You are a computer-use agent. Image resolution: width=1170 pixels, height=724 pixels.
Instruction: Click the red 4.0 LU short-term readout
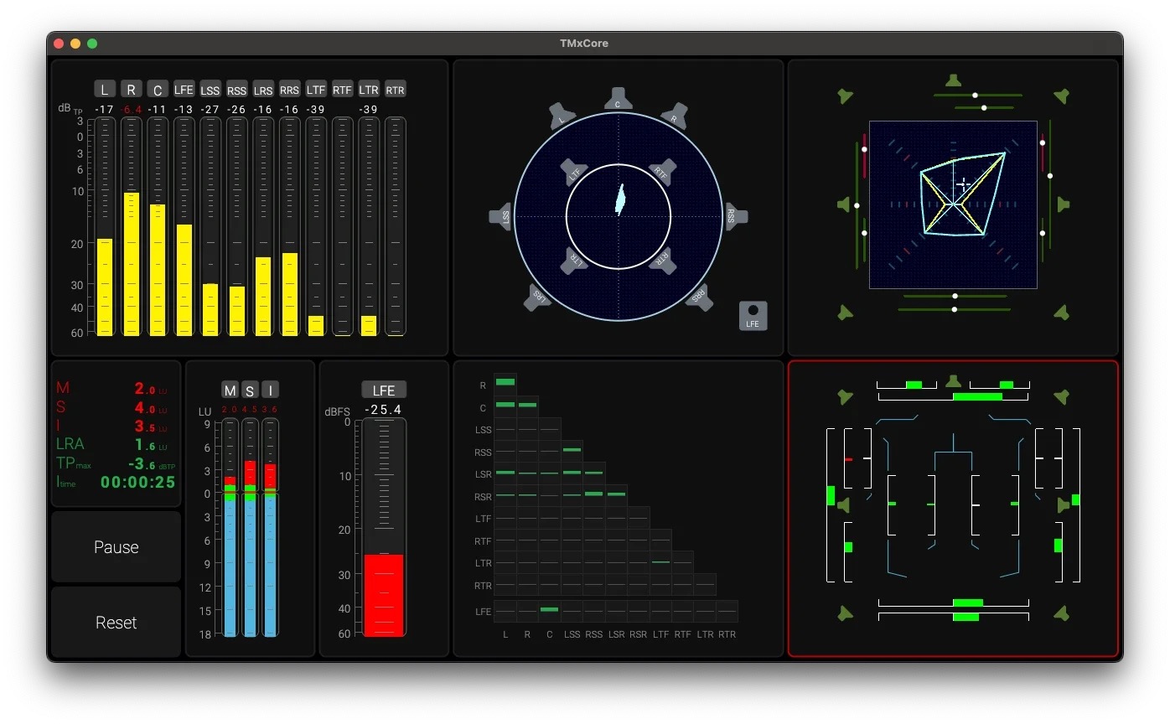(x=151, y=408)
